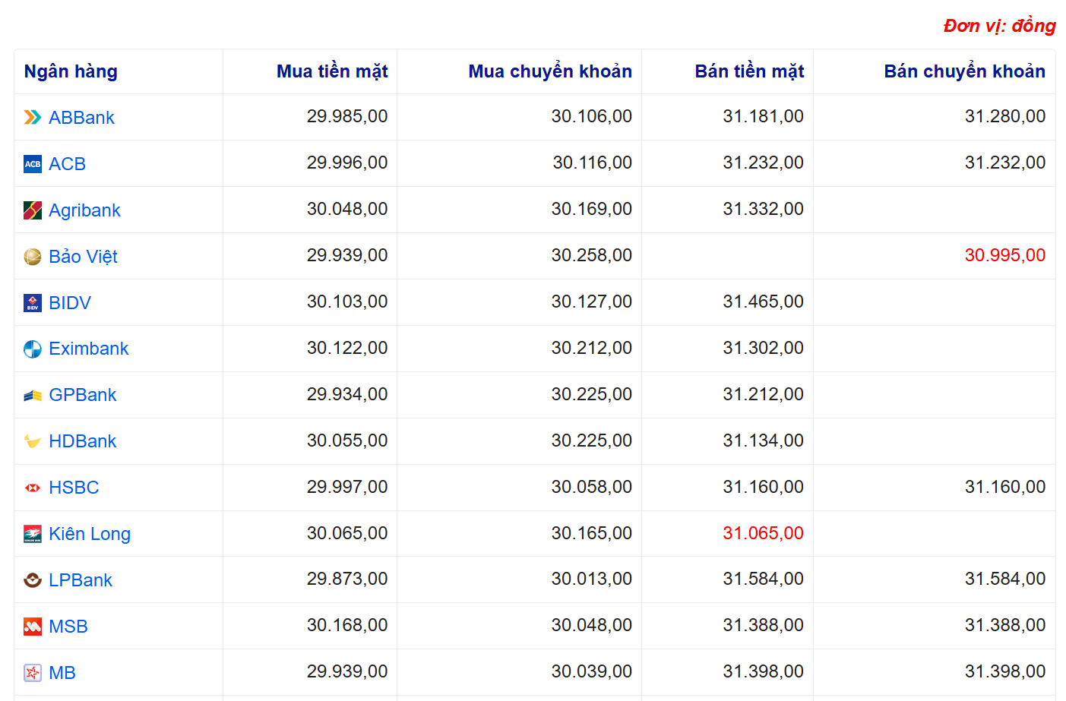This screenshot has height=701, width=1066.
Task: Click the MSB logo icon
Action: pyautogui.click(x=33, y=627)
